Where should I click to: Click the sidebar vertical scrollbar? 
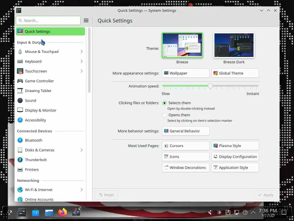coord(89,60)
